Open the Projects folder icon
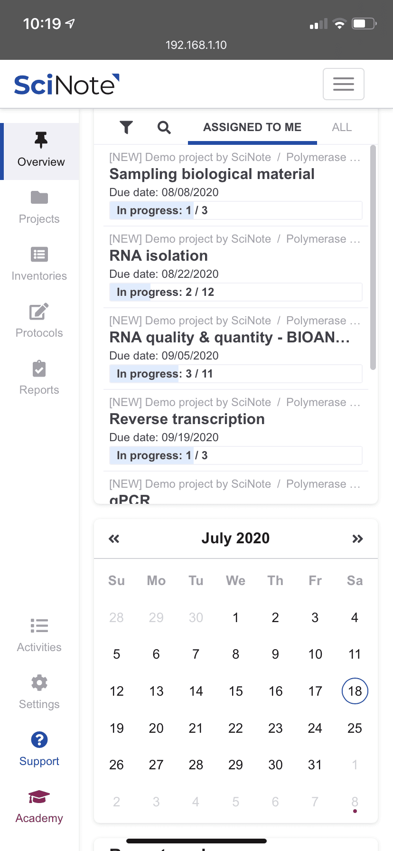 [x=39, y=197]
